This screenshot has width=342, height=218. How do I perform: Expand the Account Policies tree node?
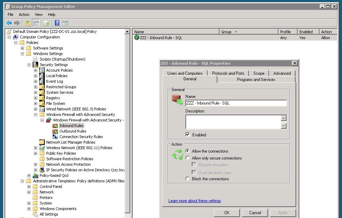35,70
